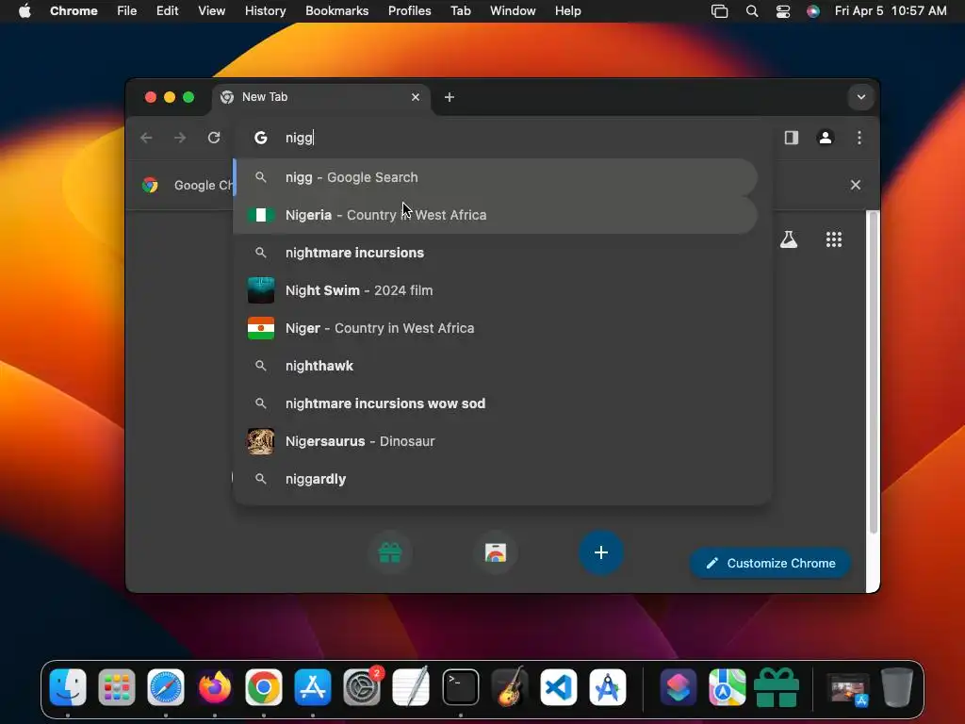Viewport: 965px width, 724px height.
Task: Open the Edit menu
Action: pyautogui.click(x=167, y=11)
